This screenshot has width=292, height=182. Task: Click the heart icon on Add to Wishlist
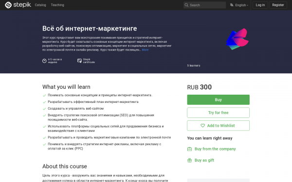202,126
